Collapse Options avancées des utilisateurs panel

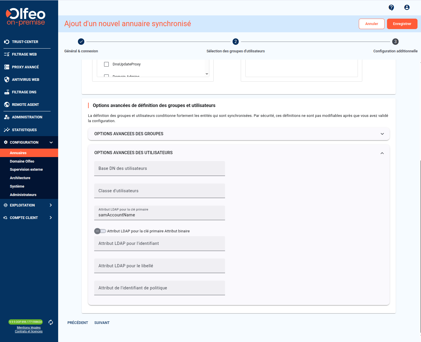pyautogui.click(x=382, y=153)
